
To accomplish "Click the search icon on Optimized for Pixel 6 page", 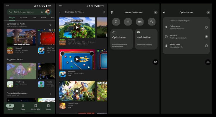I will pyautogui.click(x=104, y=12).
